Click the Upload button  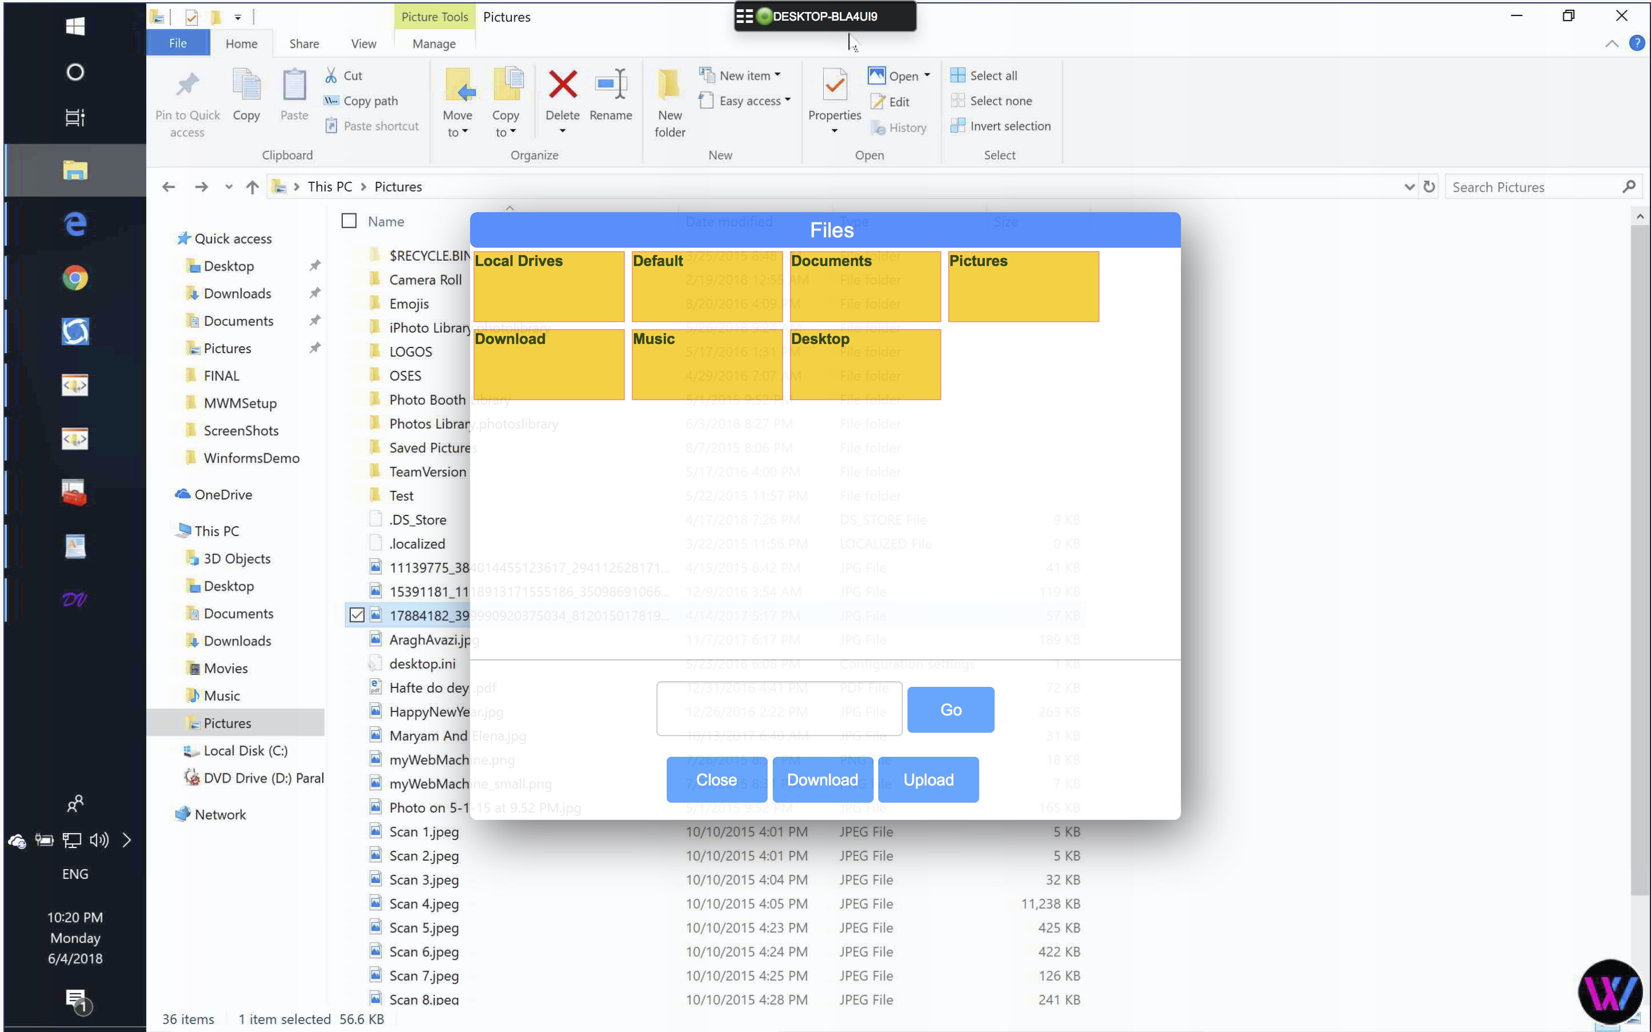point(928,780)
